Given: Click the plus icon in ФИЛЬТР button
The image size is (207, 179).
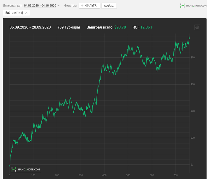Looking at the screenshot, I should pyautogui.click(x=82, y=6).
